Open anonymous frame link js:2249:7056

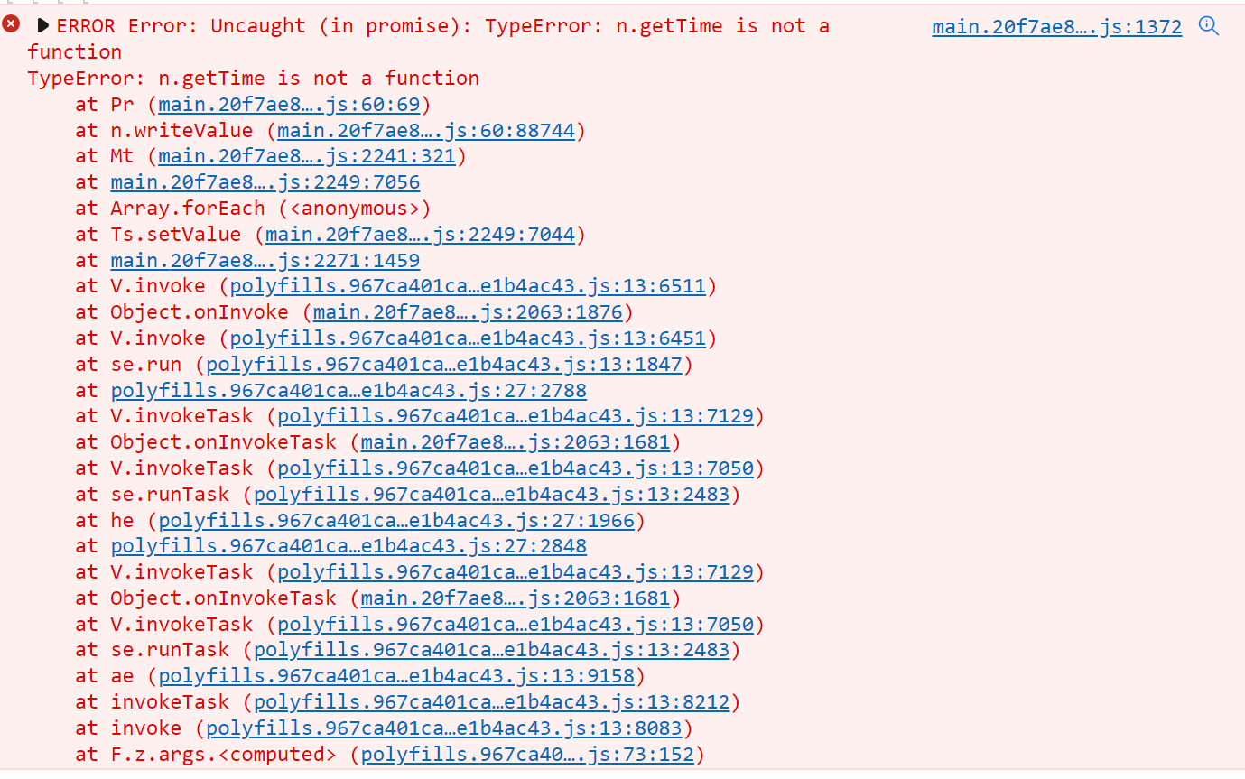tap(265, 183)
